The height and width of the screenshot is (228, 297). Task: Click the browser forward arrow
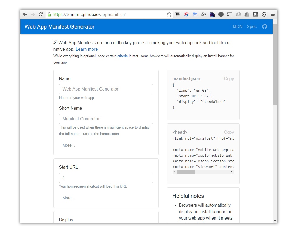pyautogui.click(x=33, y=14)
